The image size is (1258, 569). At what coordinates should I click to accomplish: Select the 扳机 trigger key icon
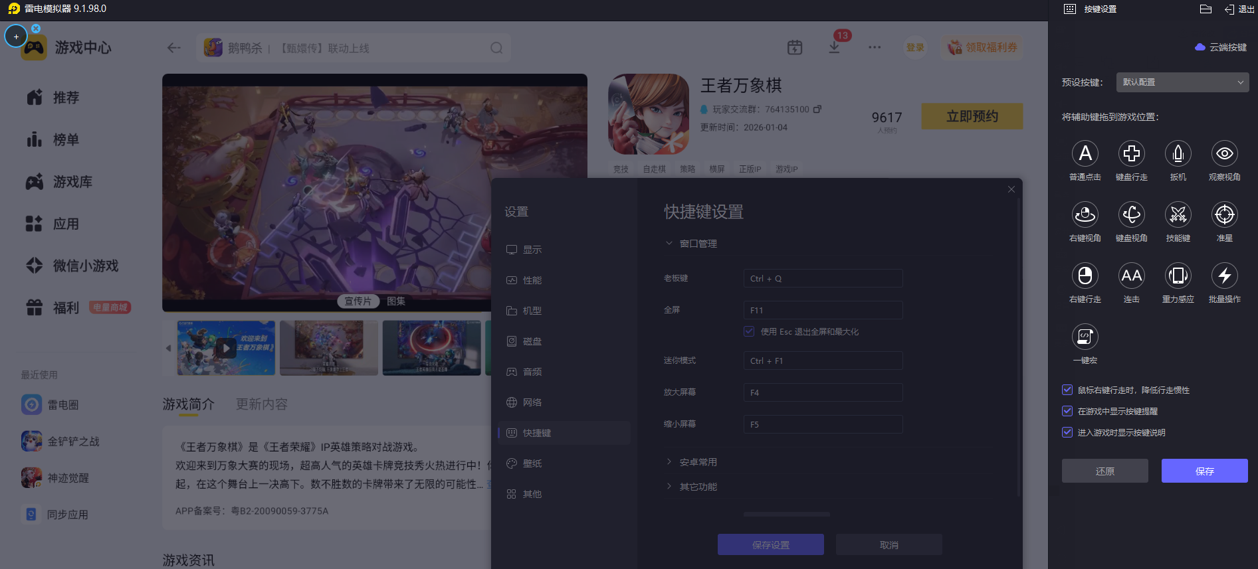[1178, 153]
